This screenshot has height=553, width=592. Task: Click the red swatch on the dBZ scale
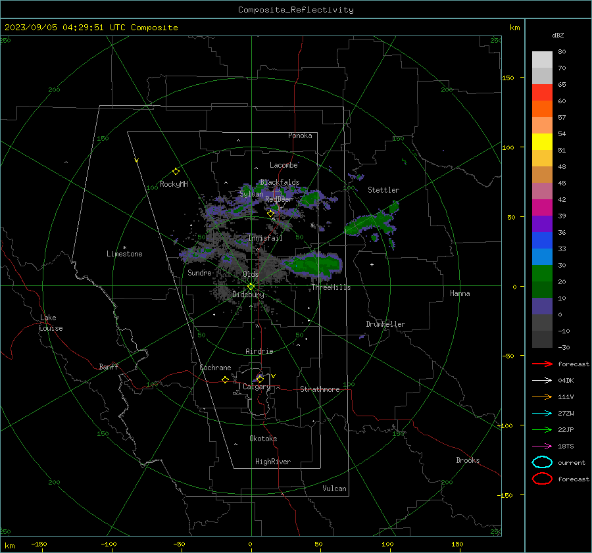tap(542, 93)
